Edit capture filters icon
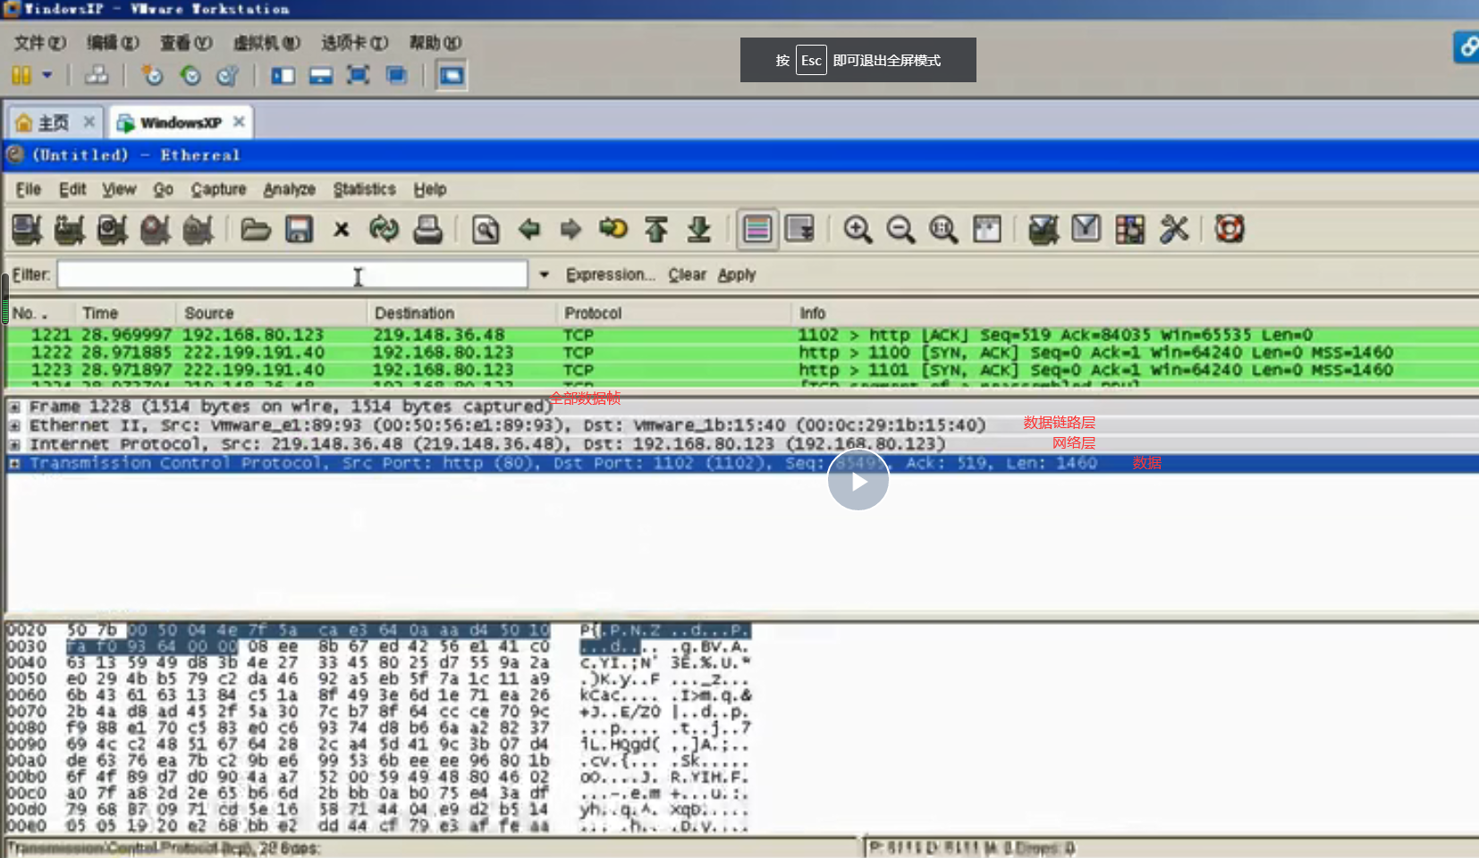 [x=1043, y=230]
